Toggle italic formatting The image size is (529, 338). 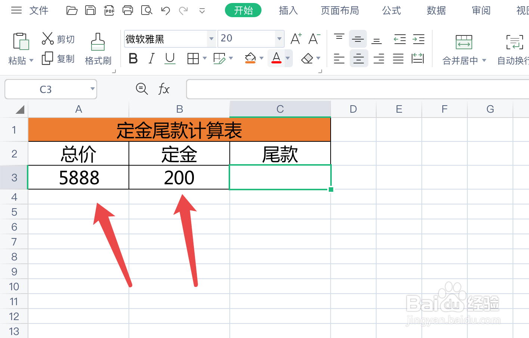pyautogui.click(x=151, y=59)
